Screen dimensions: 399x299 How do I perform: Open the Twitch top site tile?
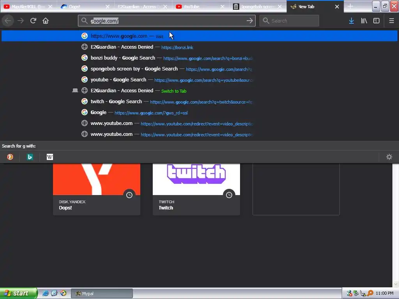[x=196, y=189]
